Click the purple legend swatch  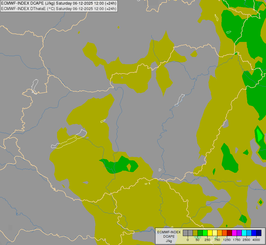[x=239, y=233]
